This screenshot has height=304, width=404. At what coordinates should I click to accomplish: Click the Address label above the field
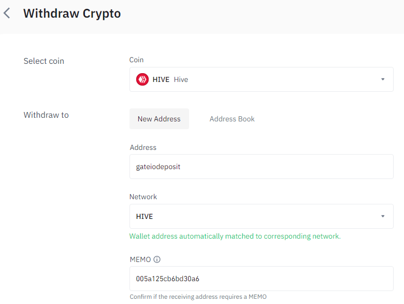pyautogui.click(x=143, y=147)
